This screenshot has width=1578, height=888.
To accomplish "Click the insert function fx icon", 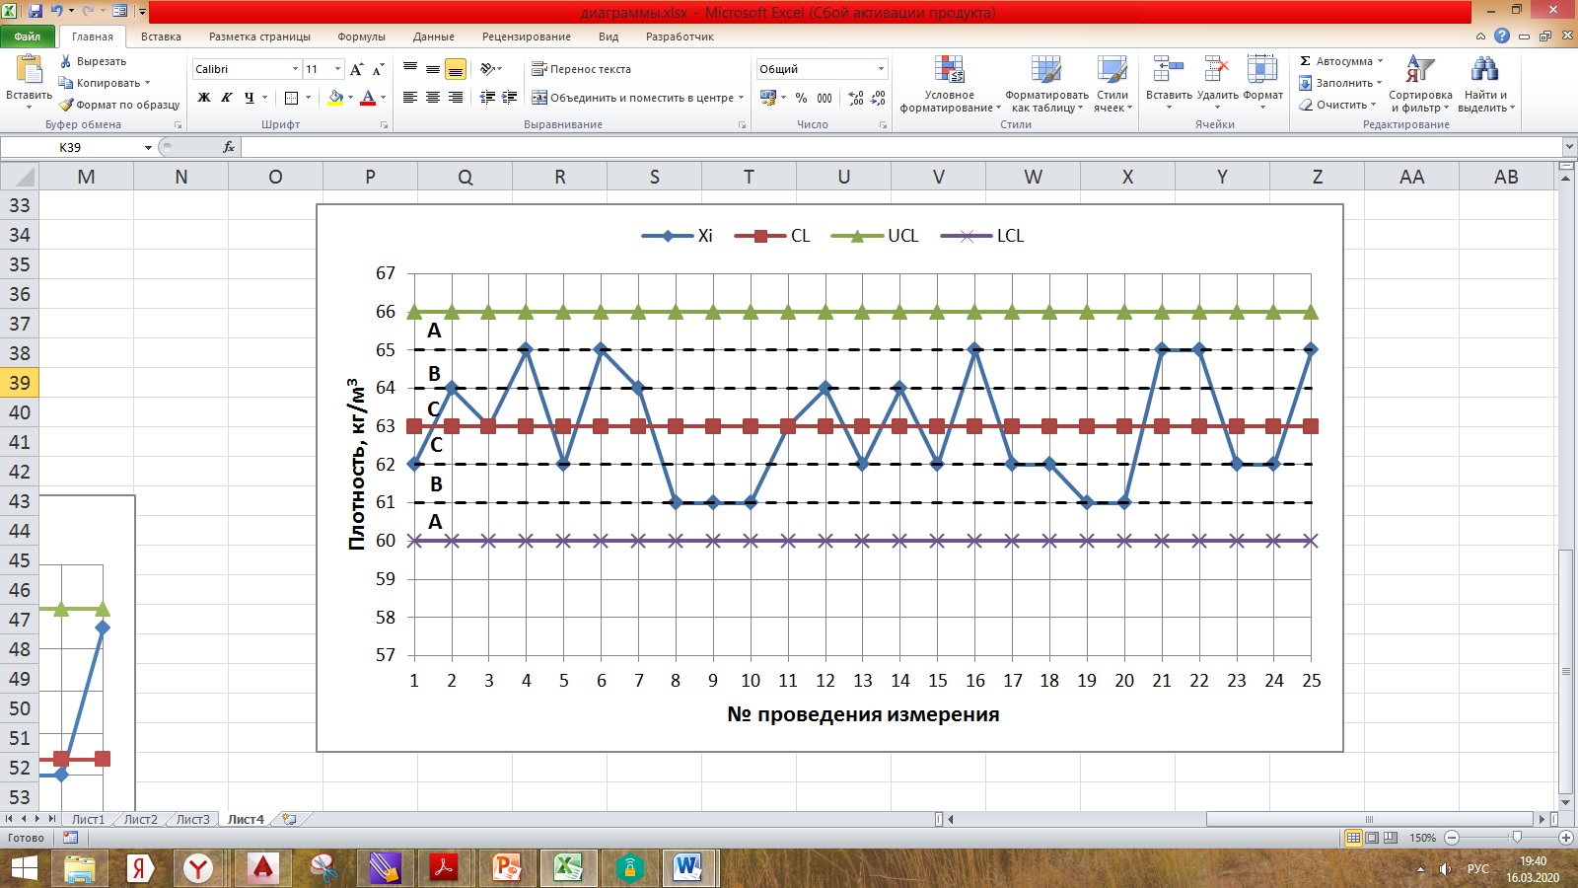I will pos(229,147).
